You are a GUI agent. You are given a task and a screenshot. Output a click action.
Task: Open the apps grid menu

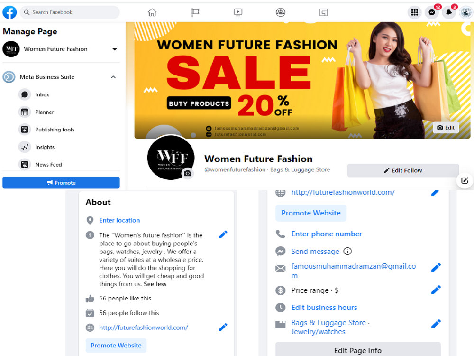(x=414, y=12)
